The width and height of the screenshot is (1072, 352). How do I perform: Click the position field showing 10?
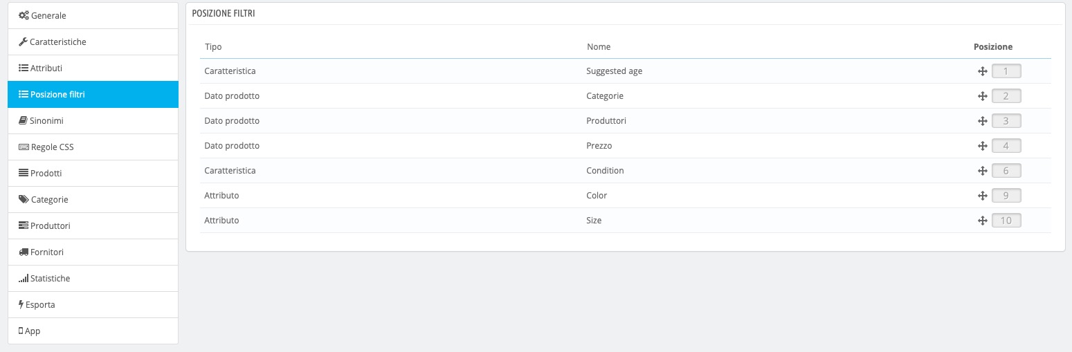(x=1006, y=221)
